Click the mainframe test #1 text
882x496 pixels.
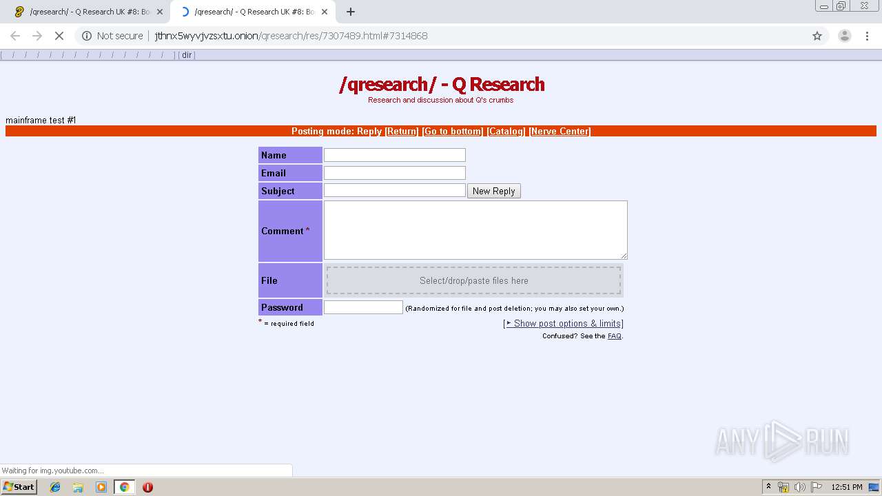pos(41,120)
